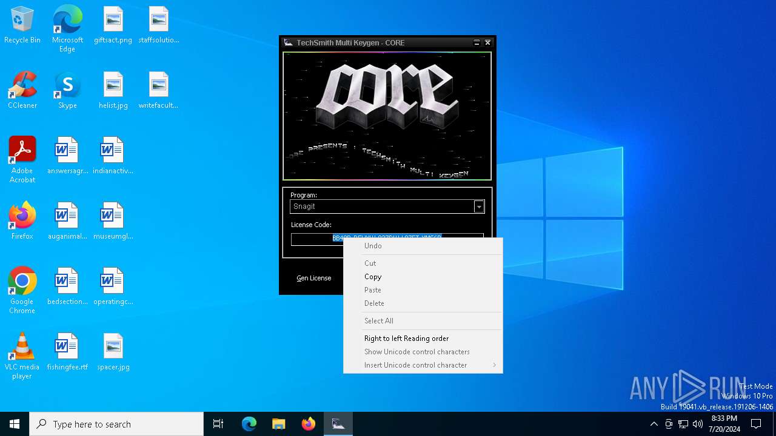Click the taskbar search box

[116, 424]
